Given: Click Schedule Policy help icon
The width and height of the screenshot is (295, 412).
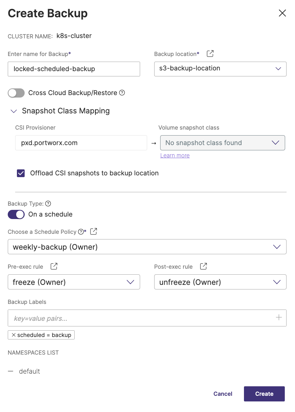Looking at the screenshot, I should pos(81,232).
